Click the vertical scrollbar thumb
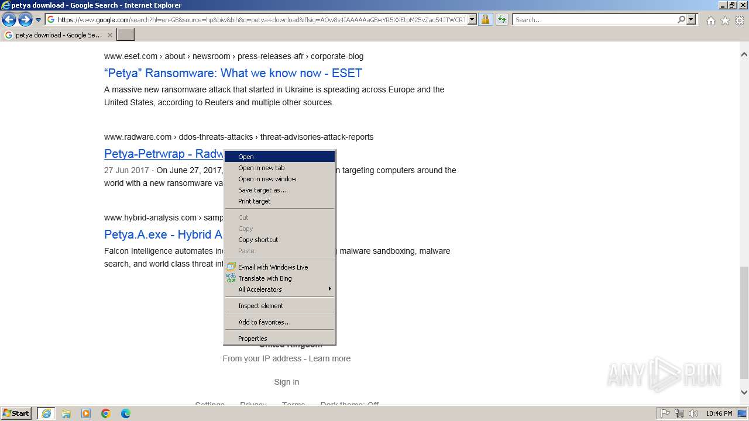749x421 pixels. click(x=744, y=322)
